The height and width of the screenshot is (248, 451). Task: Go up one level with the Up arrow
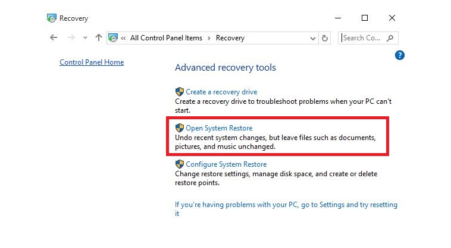(x=99, y=37)
